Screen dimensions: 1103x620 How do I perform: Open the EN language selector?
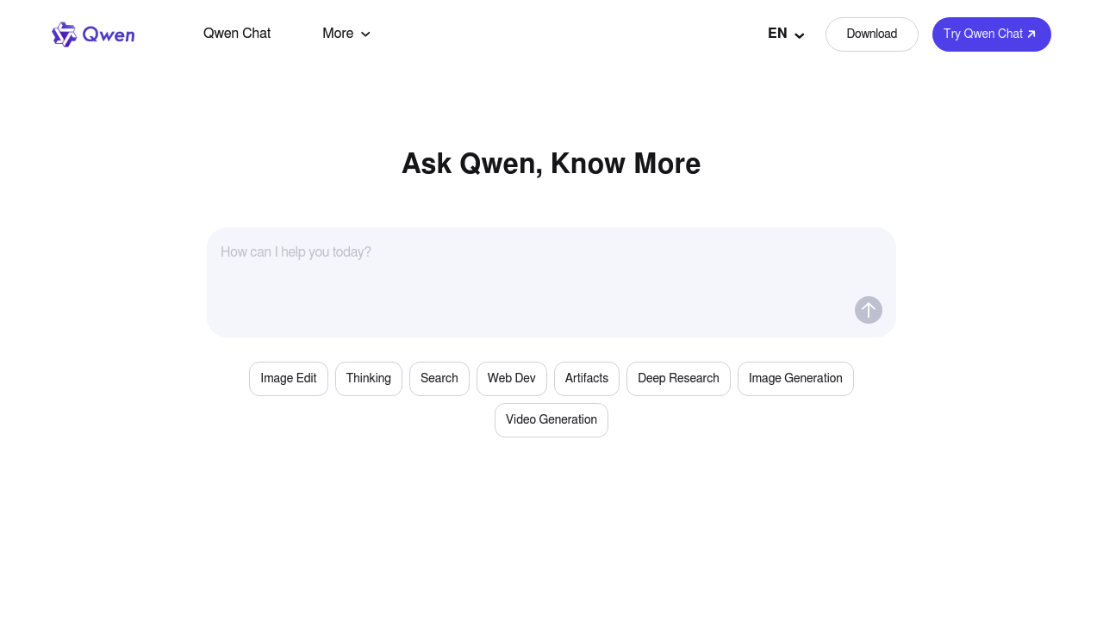click(x=784, y=34)
